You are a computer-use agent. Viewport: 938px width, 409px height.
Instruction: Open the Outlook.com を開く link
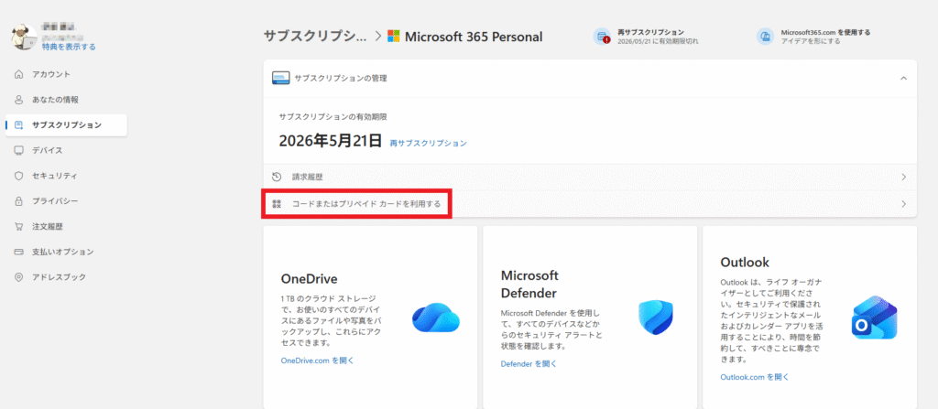(755, 377)
